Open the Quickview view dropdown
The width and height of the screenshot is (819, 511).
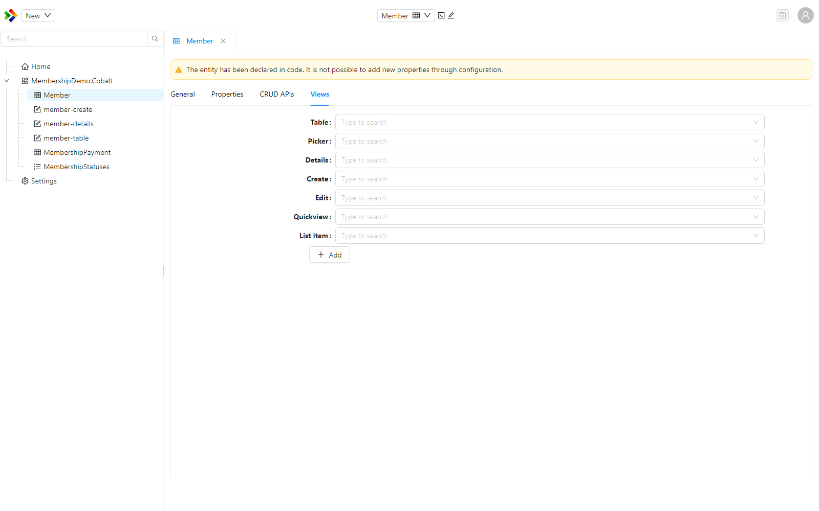[550, 217]
